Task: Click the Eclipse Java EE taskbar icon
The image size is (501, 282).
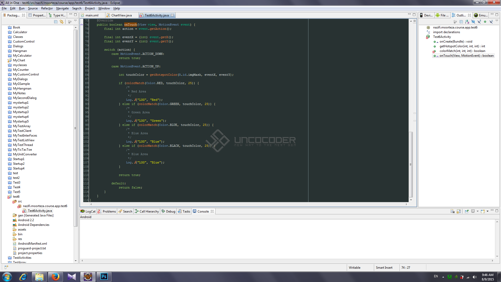Action: [x=88, y=277]
